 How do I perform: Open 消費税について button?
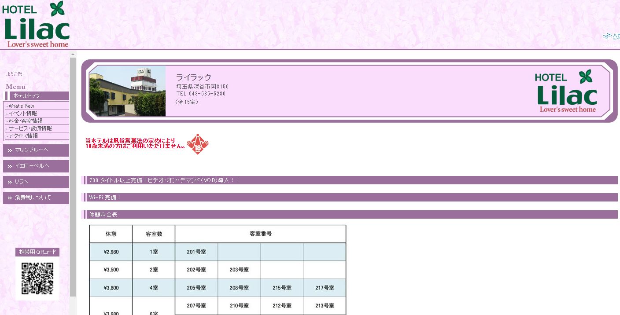(x=36, y=198)
